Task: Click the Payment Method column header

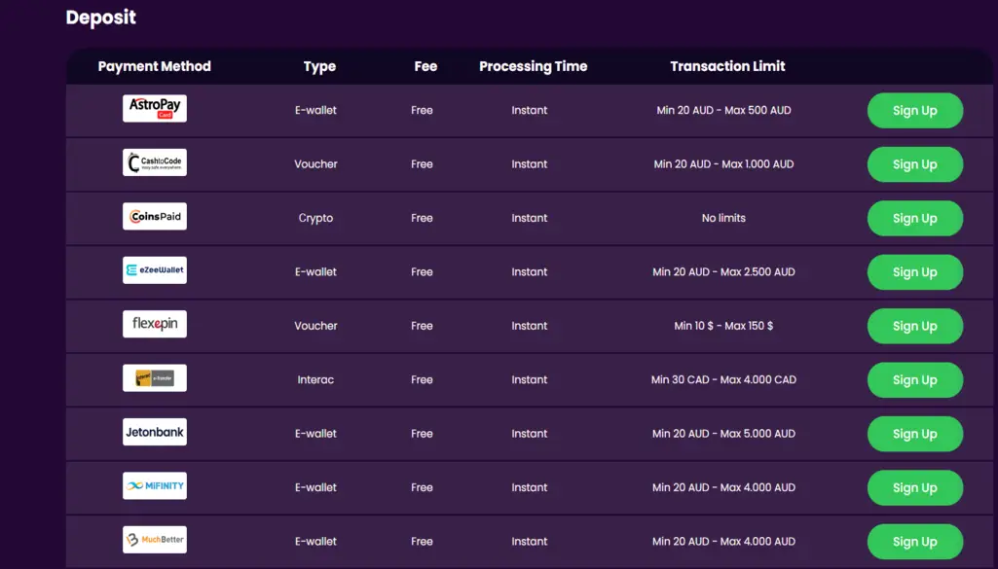Action: point(154,66)
